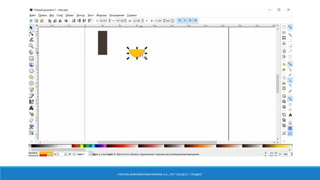Viewport: 320px width, 180px height.
Task: Select the Pencil freehand tool
Action: coord(31,89)
